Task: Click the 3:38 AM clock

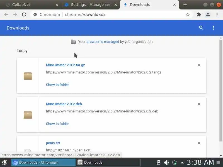Action: [200, 162]
